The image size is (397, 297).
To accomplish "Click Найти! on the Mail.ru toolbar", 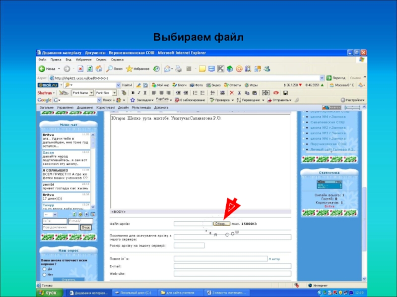I will pyautogui.click(x=127, y=85).
